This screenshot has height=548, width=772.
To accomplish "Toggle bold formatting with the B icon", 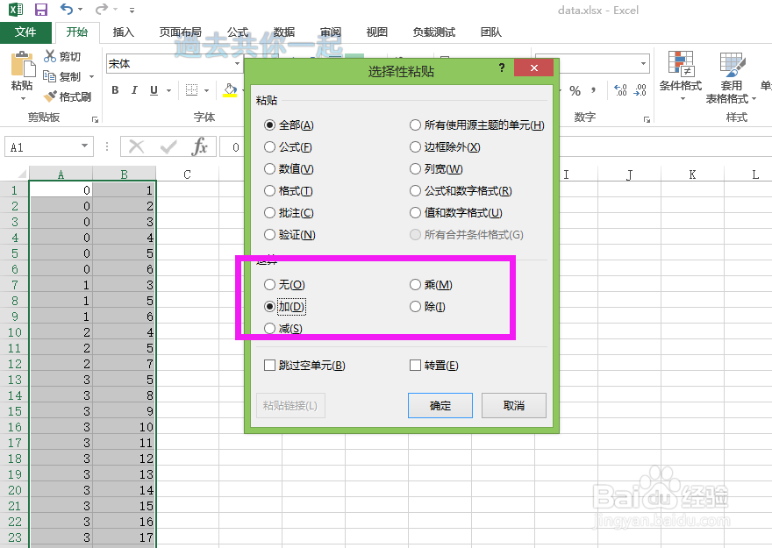I will 114,89.
